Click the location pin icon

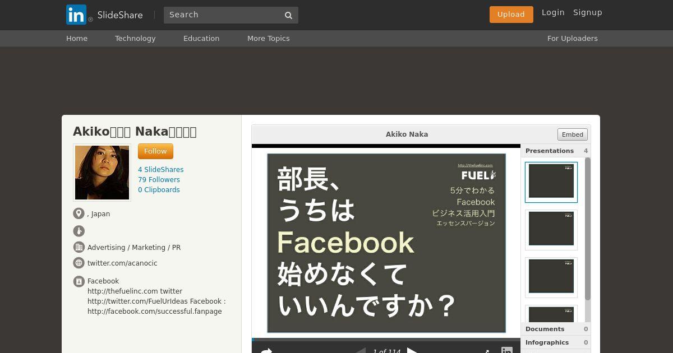(79, 213)
